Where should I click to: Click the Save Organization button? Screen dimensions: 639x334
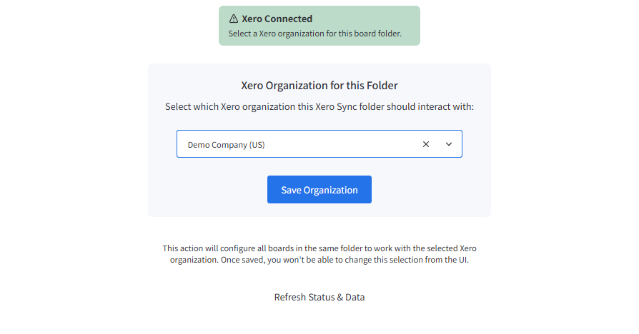[319, 190]
